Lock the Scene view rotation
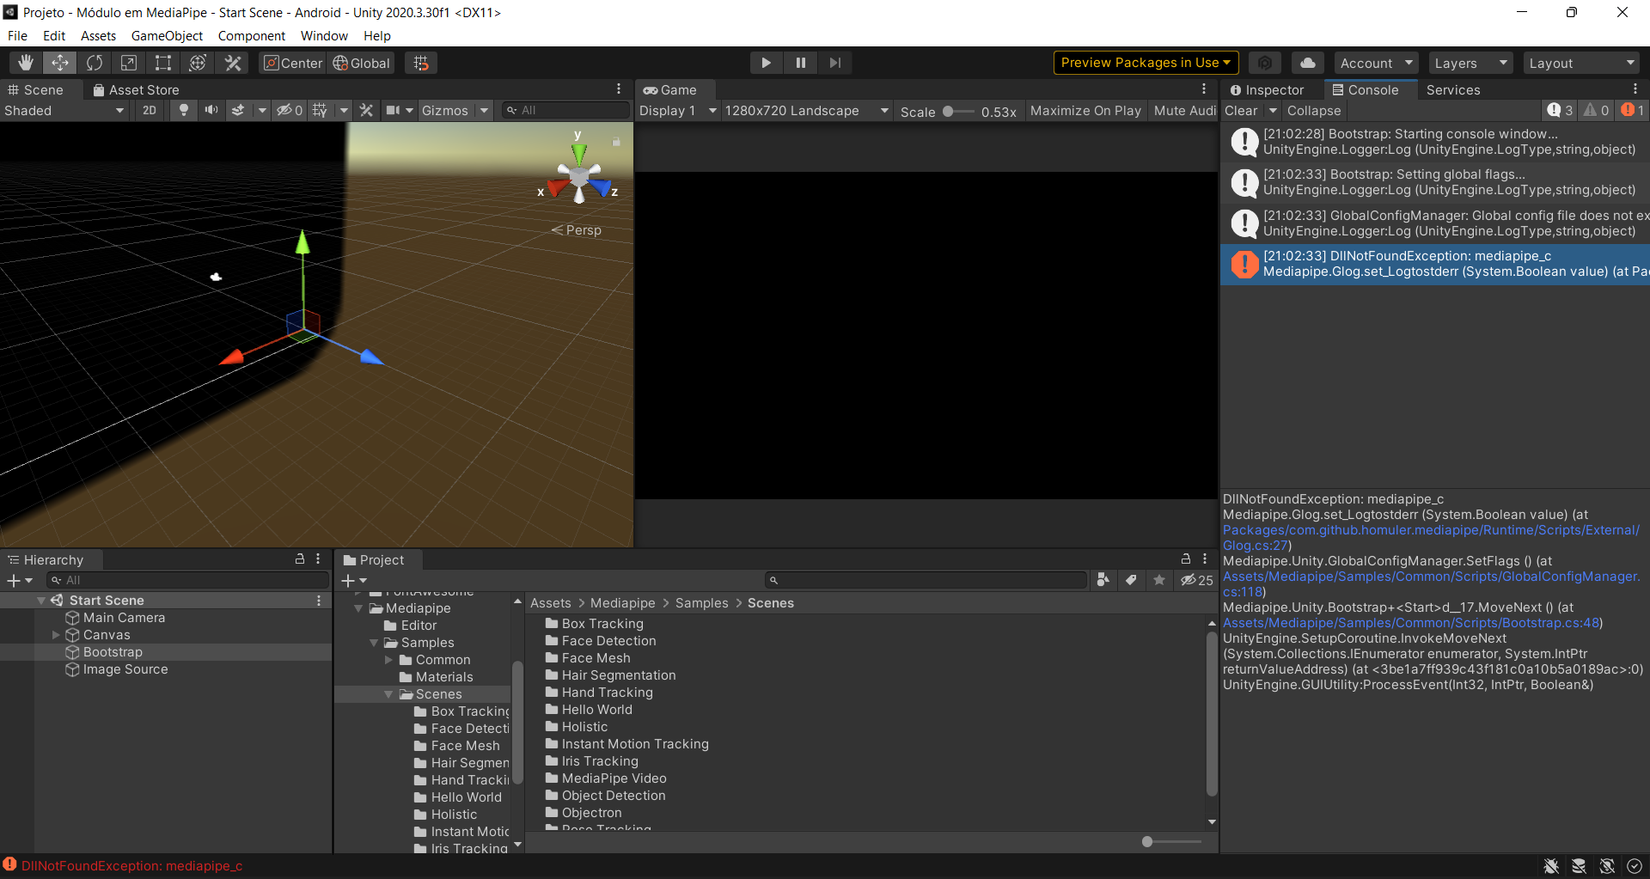Image resolution: width=1650 pixels, height=879 pixels. (616, 141)
